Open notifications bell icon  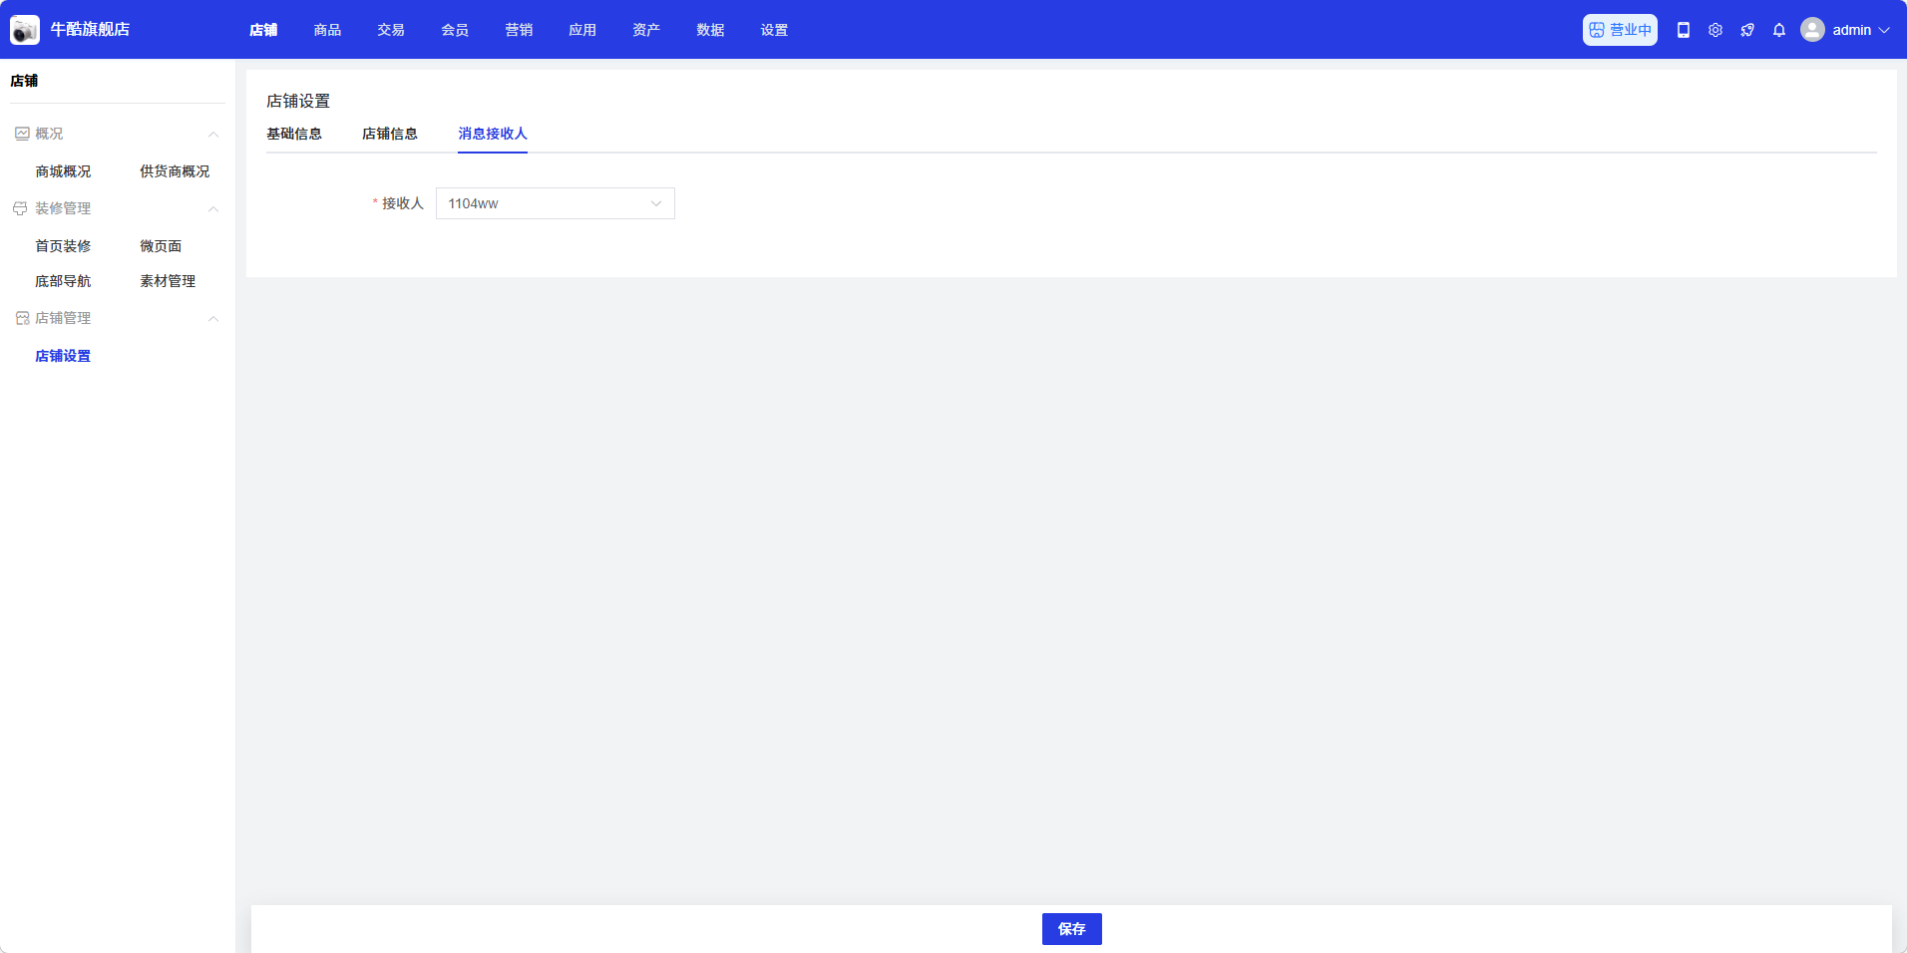pyautogui.click(x=1779, y=30)
